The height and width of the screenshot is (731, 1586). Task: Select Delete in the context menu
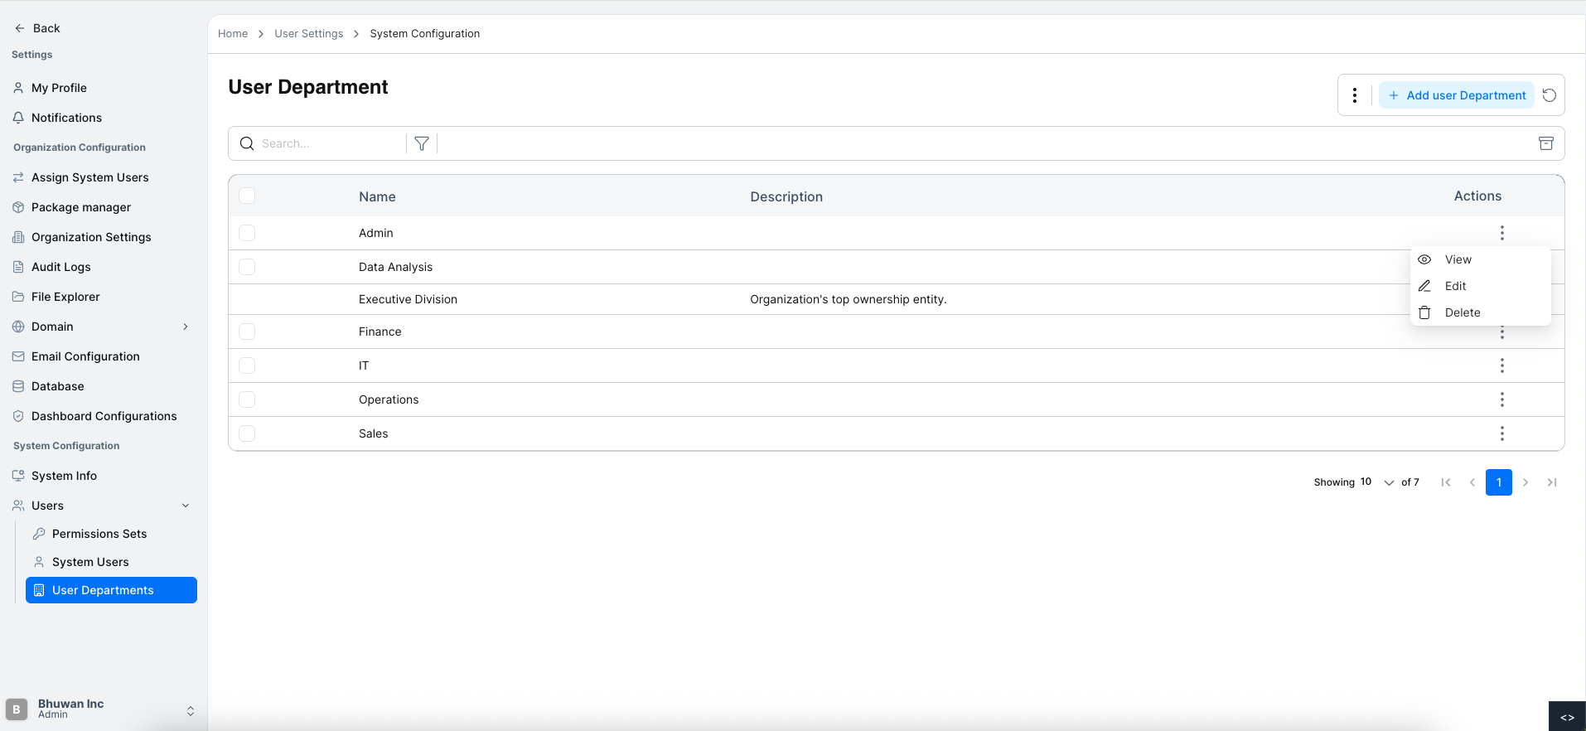1462,312
